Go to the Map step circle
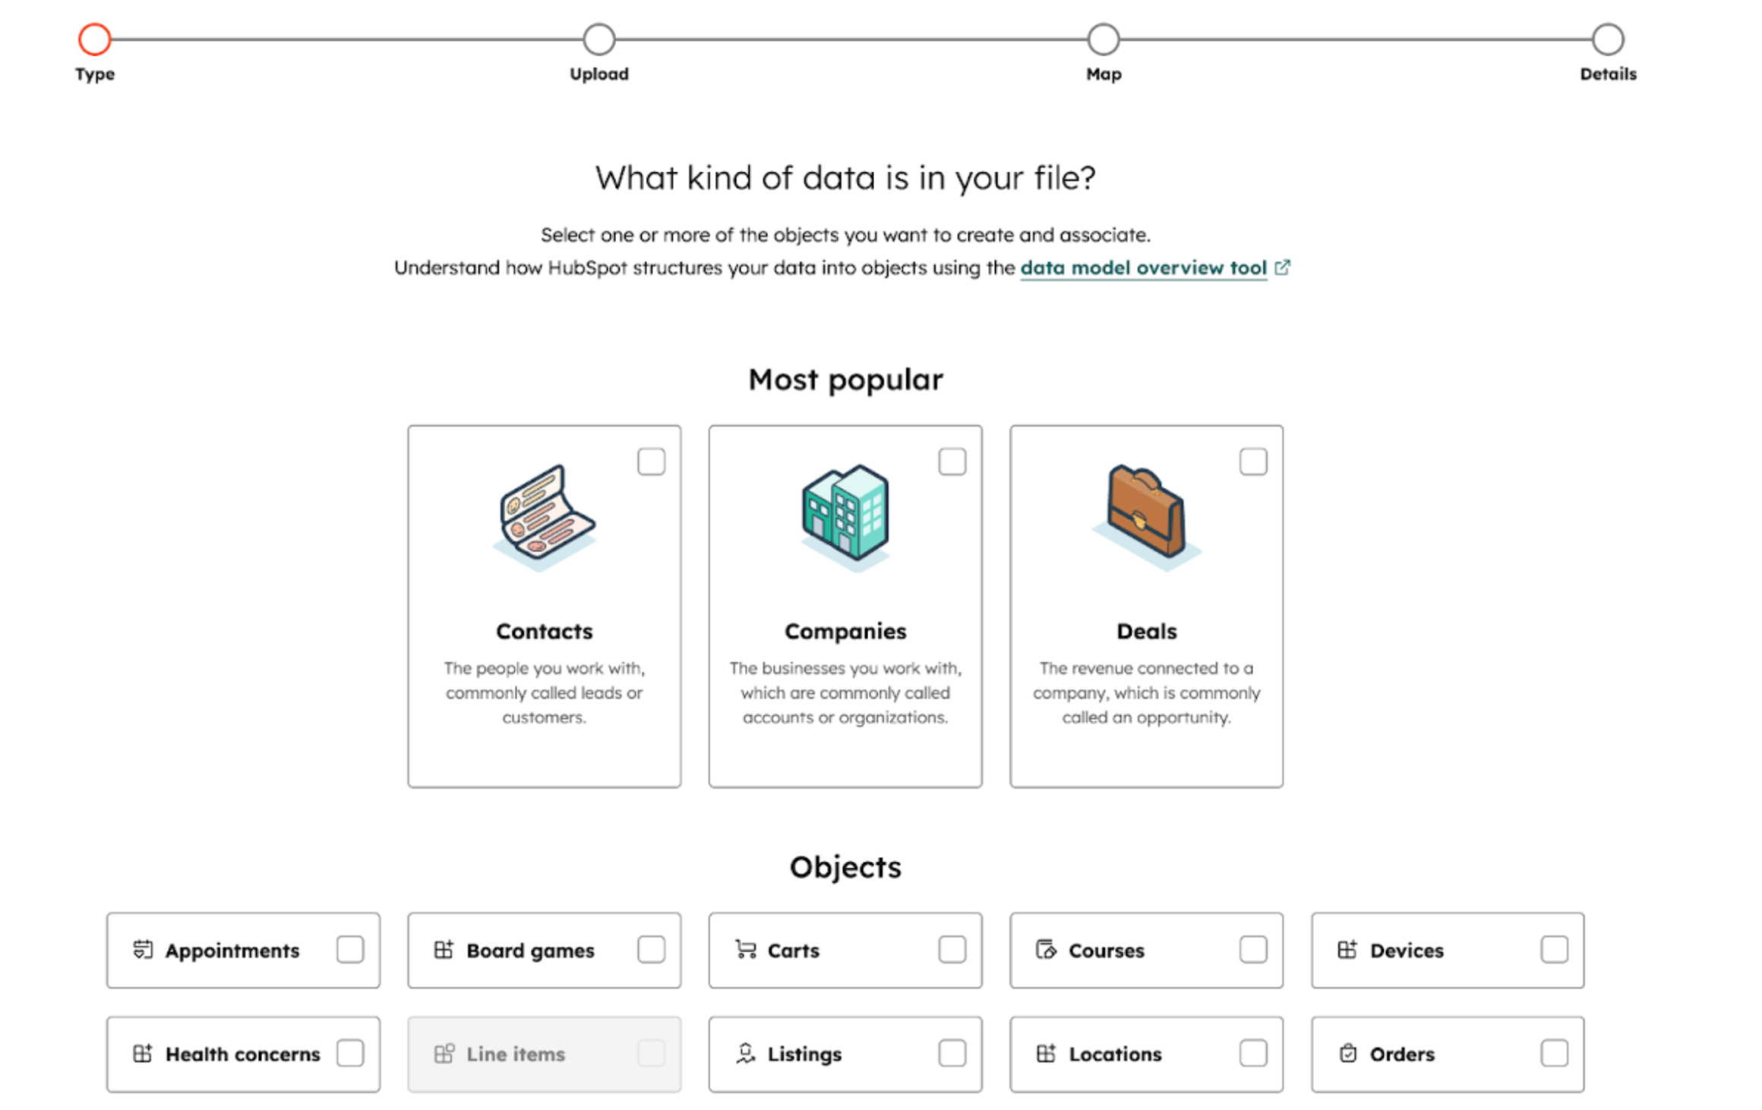Viewport: 1762px width, 1110px height. tap(1104, 39)
